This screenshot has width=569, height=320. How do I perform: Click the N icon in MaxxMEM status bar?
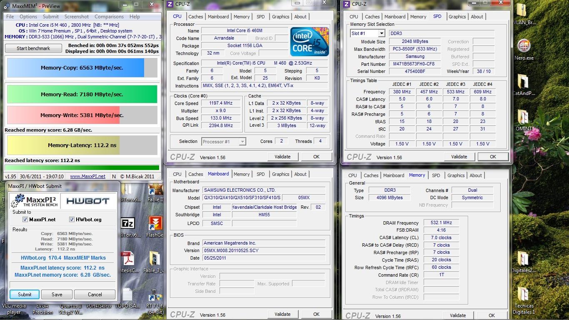[114, 176]
